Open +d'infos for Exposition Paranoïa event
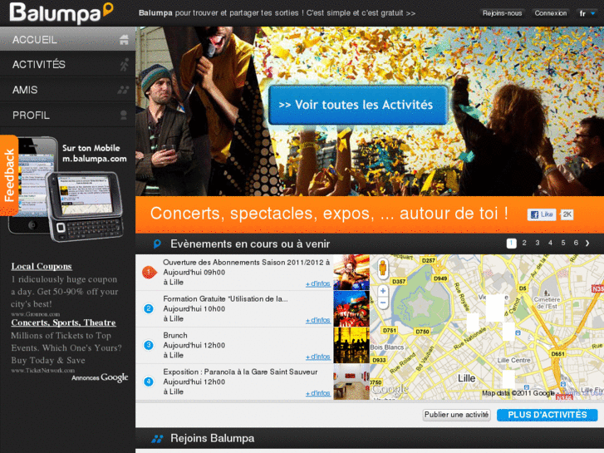 click(318, 394)
